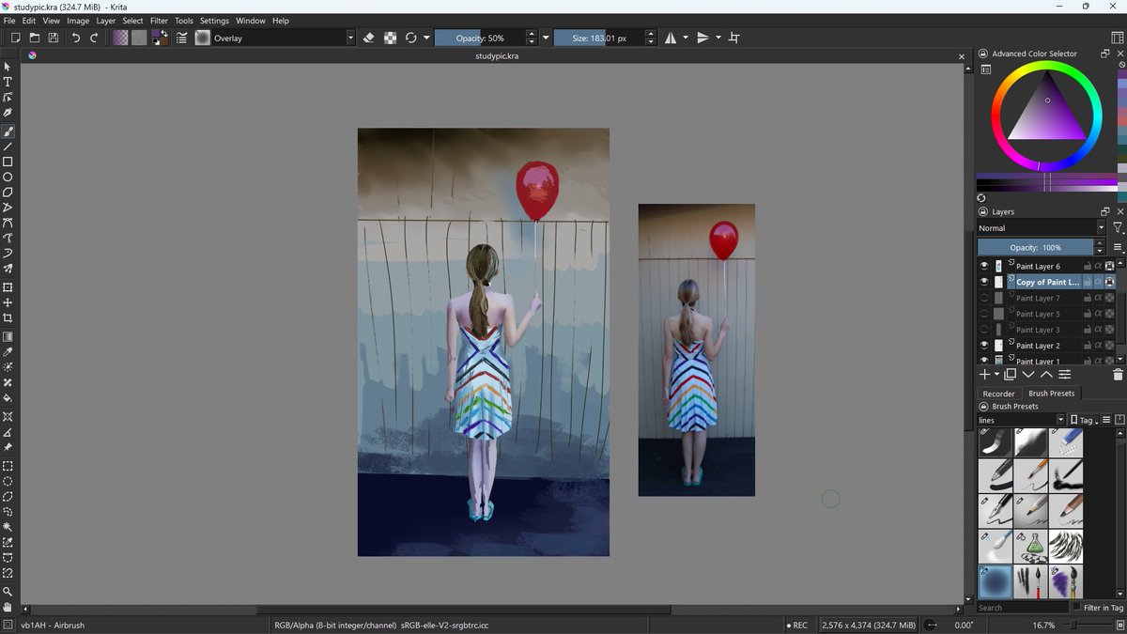
Task: Create a new document from toolbar
Action: (x=15, y=38)
